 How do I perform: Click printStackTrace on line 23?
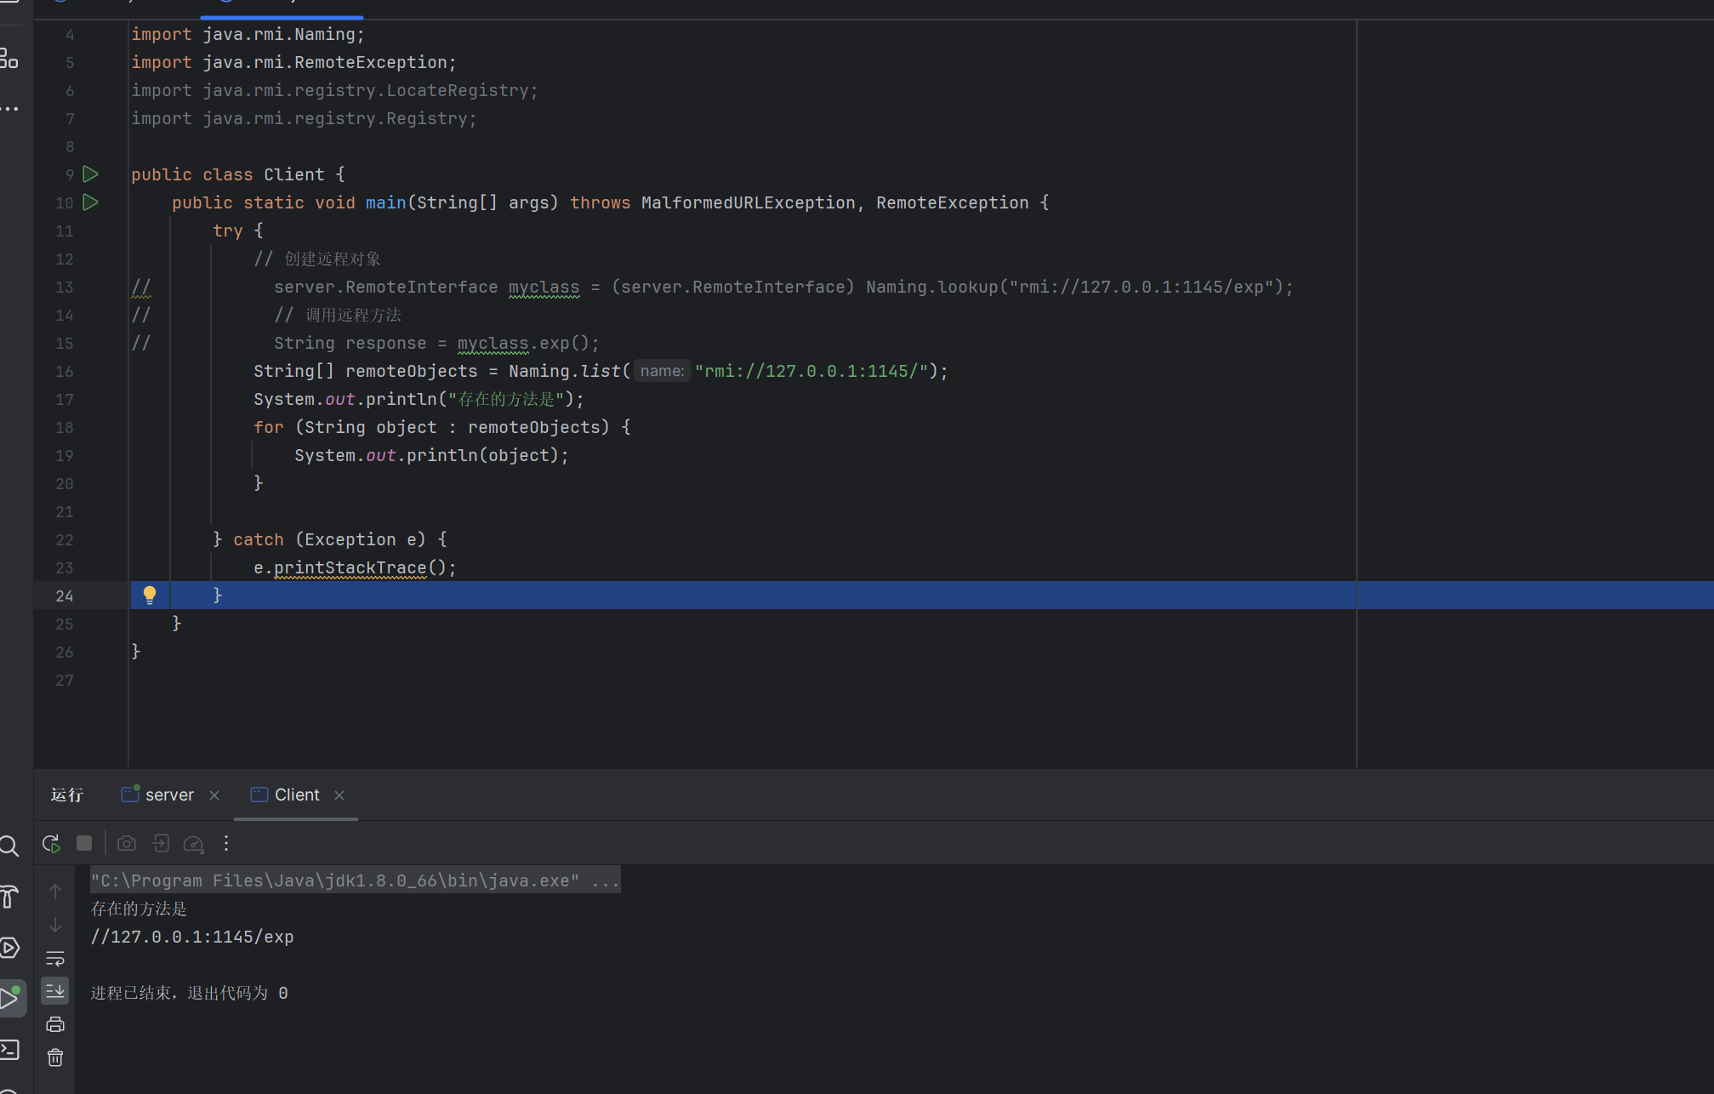(x=350, y=567)
